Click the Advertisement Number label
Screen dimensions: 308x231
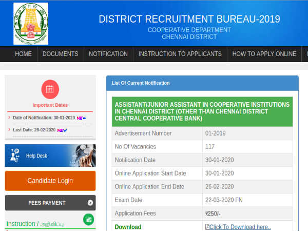coord(143,133)
